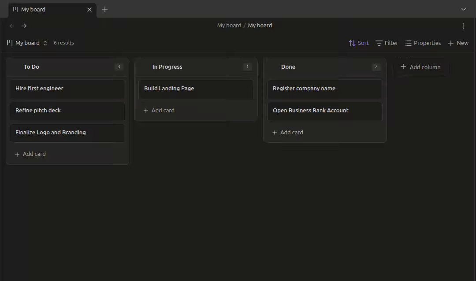Open the Filter options
The height and width of the screenshot is (281, 476).
(387, 43)
